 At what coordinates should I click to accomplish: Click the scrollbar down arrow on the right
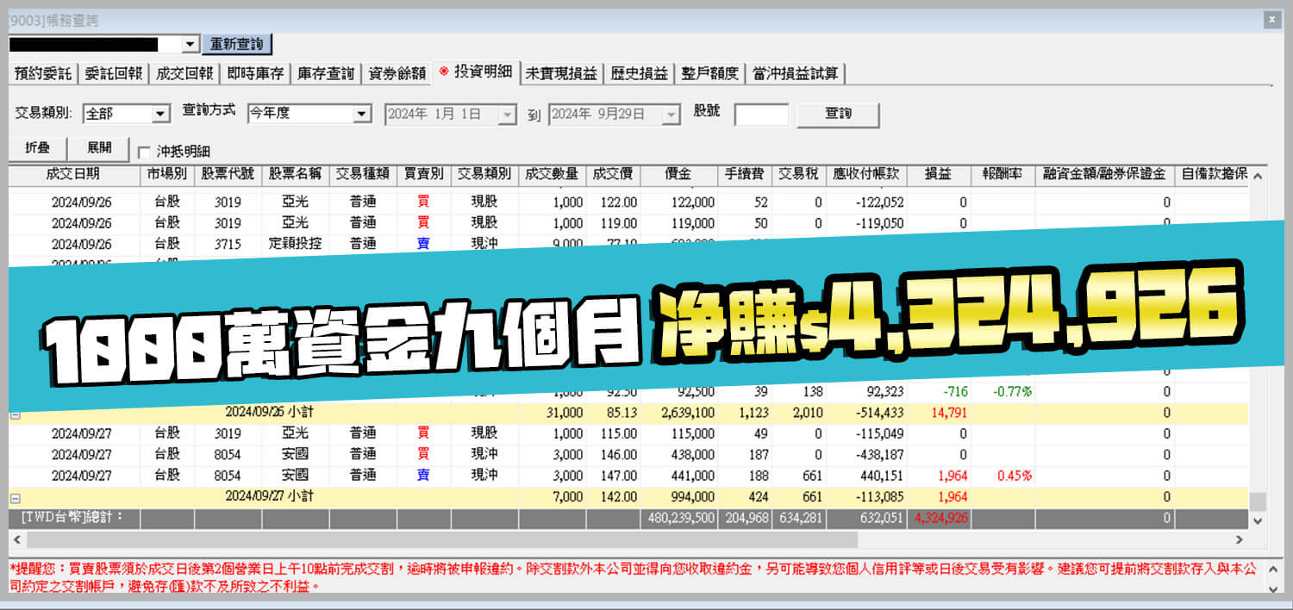(1256, 520)
